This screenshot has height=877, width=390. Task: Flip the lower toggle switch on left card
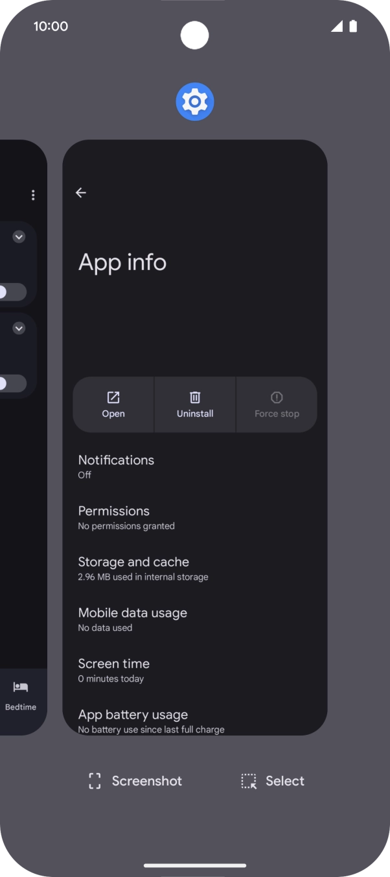click(x=12, y=384)
